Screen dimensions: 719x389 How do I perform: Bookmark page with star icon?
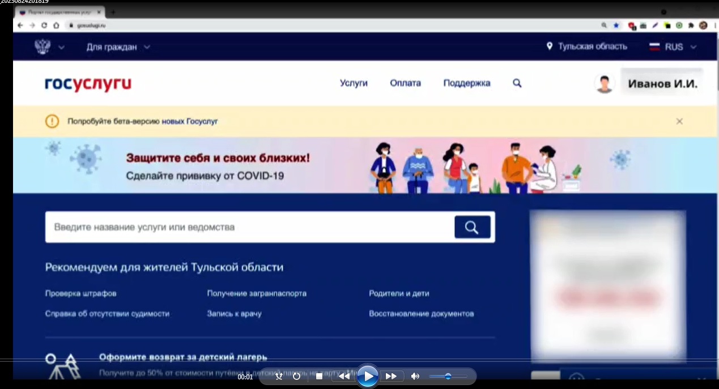tap(616, 25)
